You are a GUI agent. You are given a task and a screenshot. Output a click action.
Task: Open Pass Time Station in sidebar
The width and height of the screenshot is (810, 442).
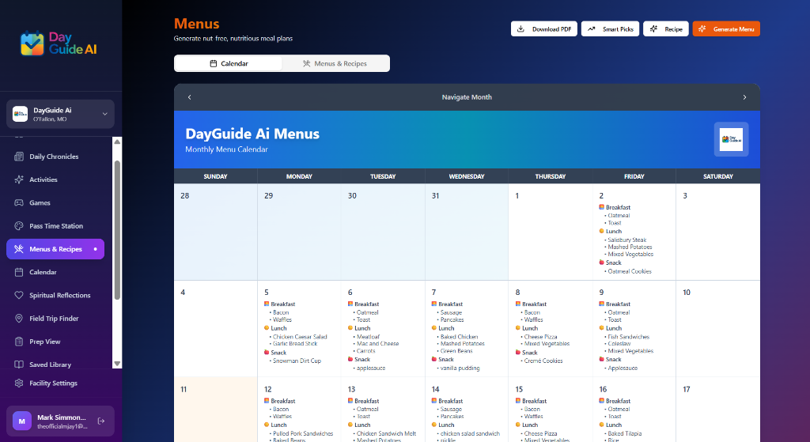55,225
